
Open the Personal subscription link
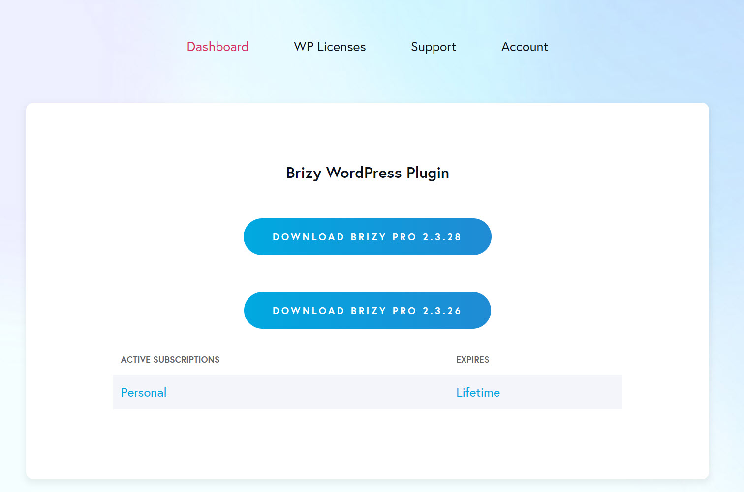tap(143, 392)
